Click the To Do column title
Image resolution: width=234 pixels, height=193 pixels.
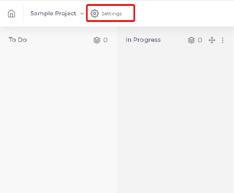18,40
